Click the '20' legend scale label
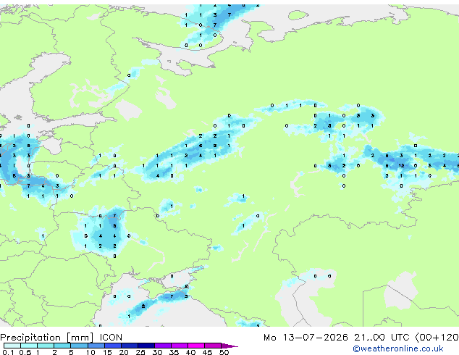459x355 pixels. click(x=124, y=352)
